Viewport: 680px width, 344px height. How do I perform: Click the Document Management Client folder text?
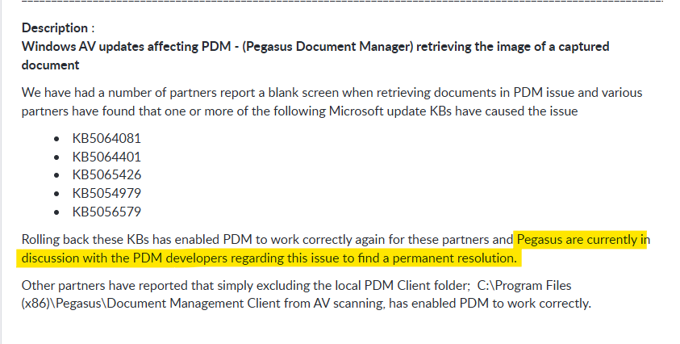click(194, 303)
